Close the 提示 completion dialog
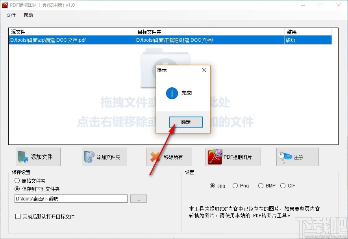The height and width of the screenshot is (239, 348). tap(204, 70)
